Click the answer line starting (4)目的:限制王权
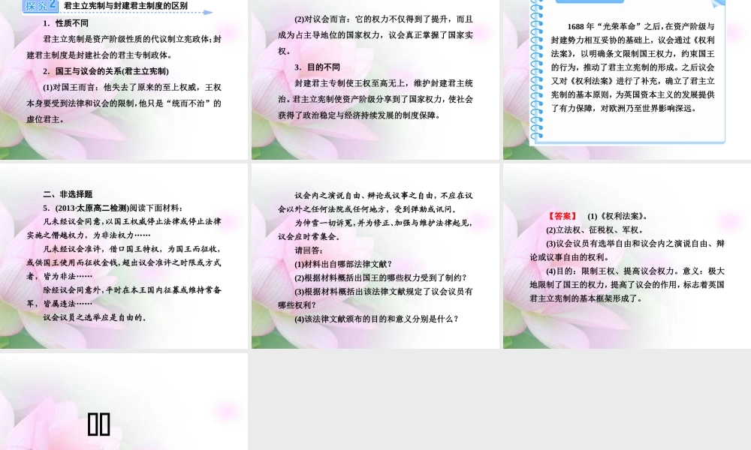Viewport: 751px width, 450px height. 635,271
